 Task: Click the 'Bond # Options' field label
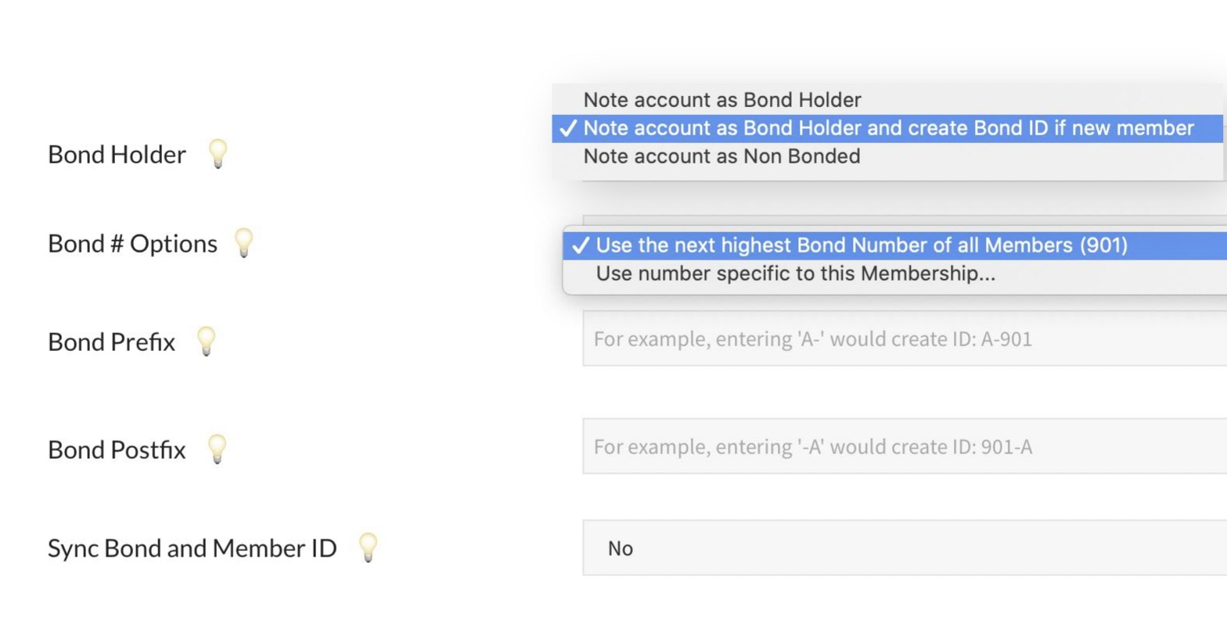point(132,244)
